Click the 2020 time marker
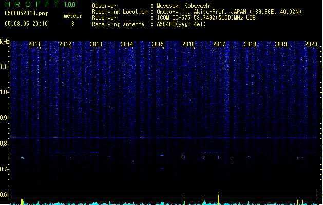This screenshot has height=205, width=323. pos(311,44)
